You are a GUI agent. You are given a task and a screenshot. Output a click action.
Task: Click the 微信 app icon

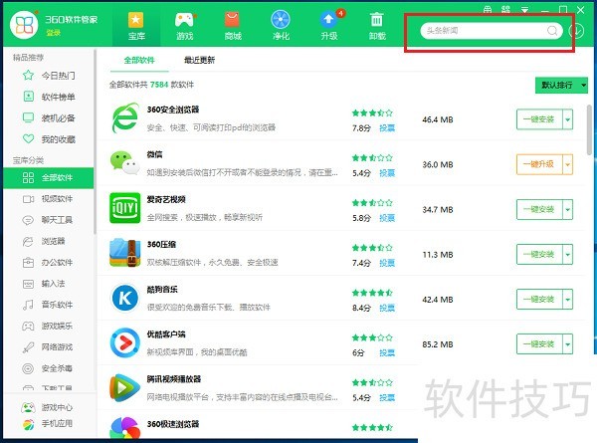[x=125, y=162]
